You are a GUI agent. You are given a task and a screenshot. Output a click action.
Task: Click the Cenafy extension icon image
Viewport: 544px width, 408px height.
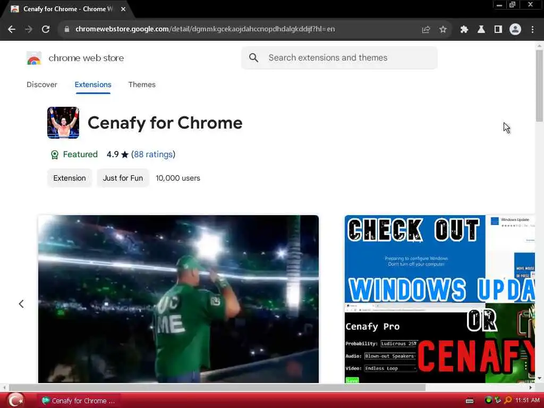pos(63,123)
